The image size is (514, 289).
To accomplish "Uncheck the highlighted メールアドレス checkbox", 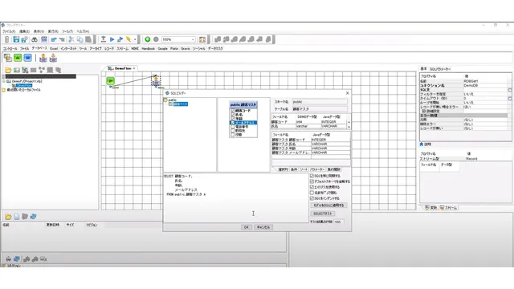I will click(233, 123).
